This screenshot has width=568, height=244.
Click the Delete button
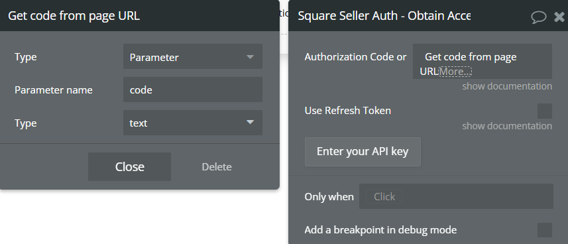click(217, 167)
